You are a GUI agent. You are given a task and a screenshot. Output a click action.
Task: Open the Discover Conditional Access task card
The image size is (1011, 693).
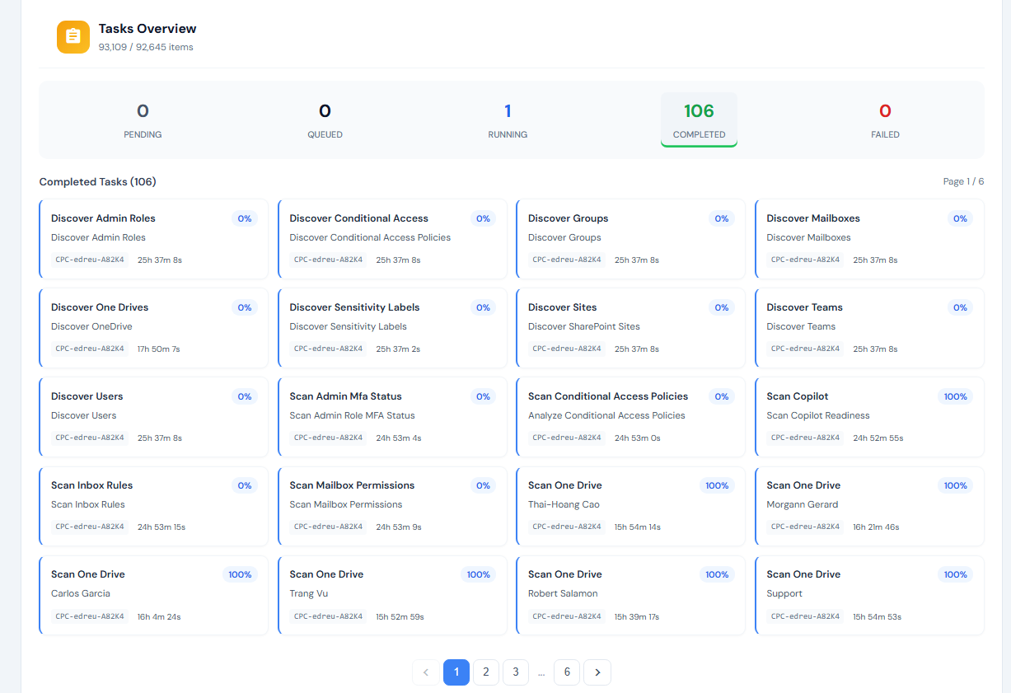(x=392, y=239)
